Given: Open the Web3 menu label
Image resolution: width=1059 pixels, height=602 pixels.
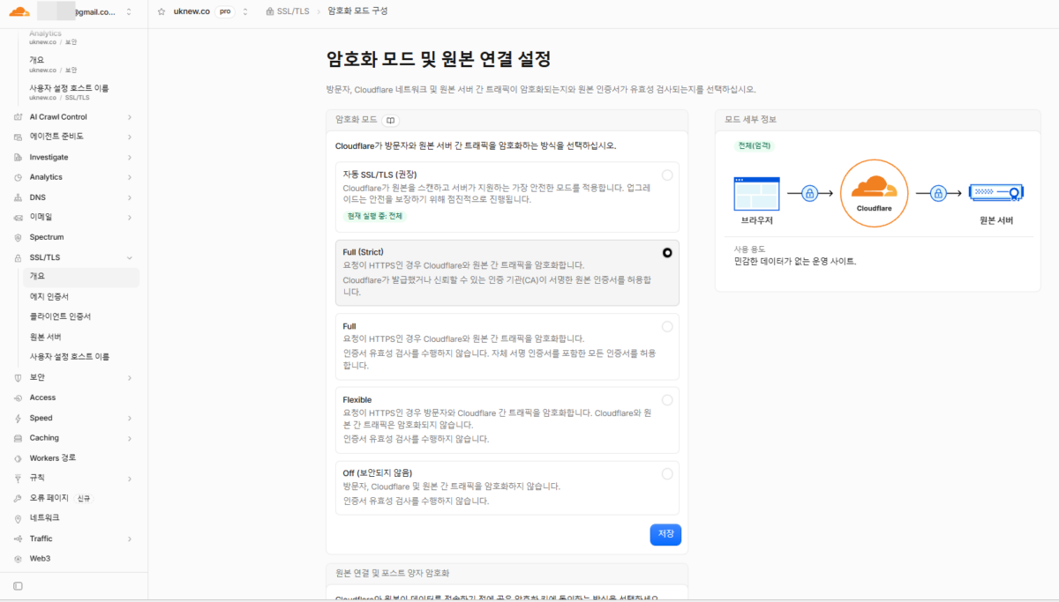Looking at the screenshot, I should [41, 559].
